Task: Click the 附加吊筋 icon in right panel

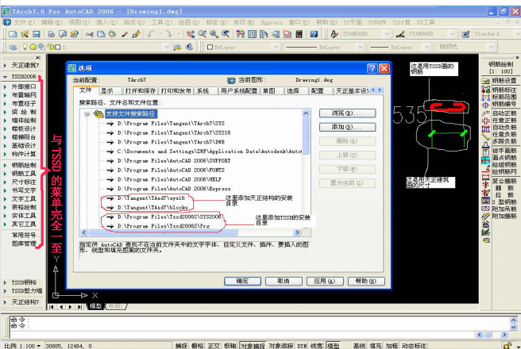Action: [x=485, y=209]
